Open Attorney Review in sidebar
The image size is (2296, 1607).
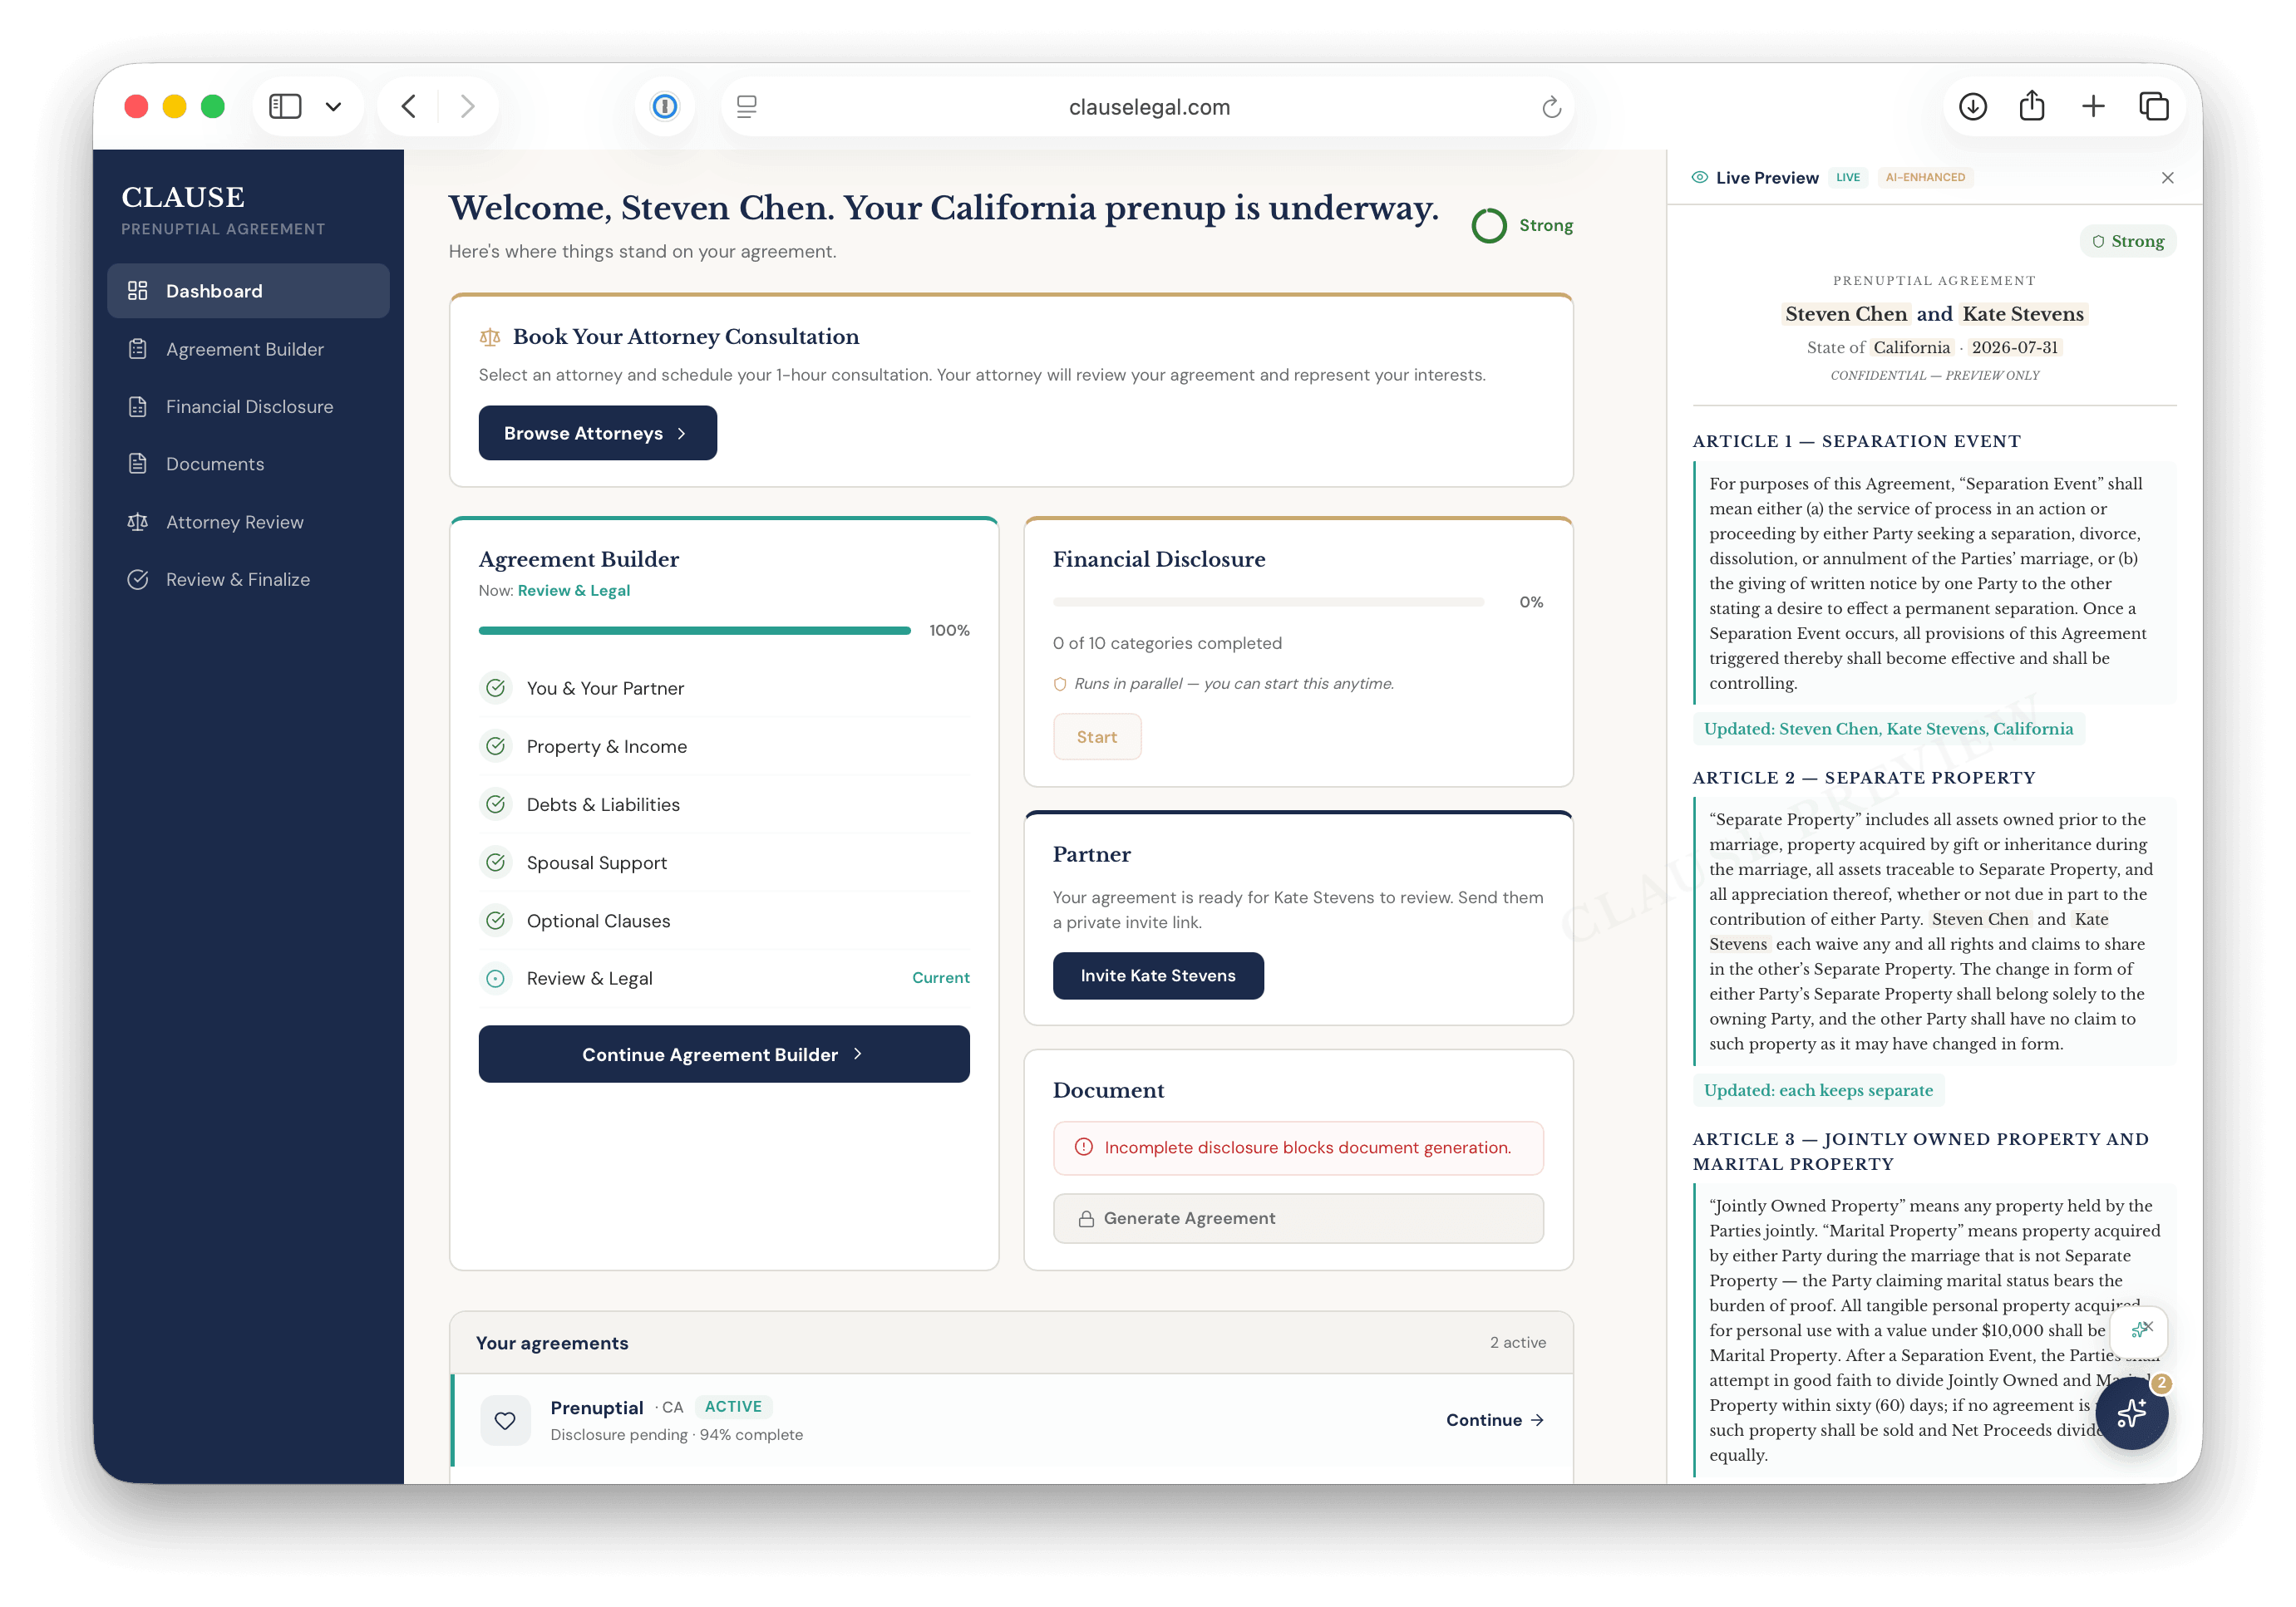248,522
